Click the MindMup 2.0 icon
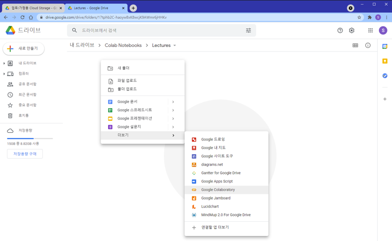 point(194,215)
